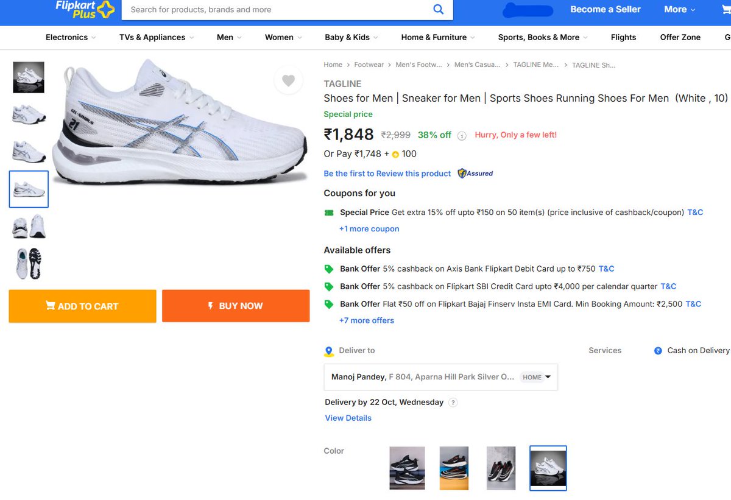Open the More dropdown in header
Image resolution: width=731 pixels, height=500 pixels.
[x=680, y=9]
